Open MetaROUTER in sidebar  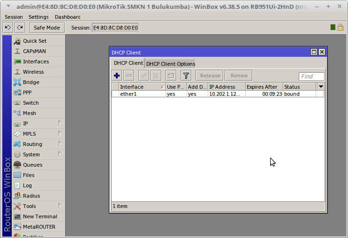click(x=38, y=227)
